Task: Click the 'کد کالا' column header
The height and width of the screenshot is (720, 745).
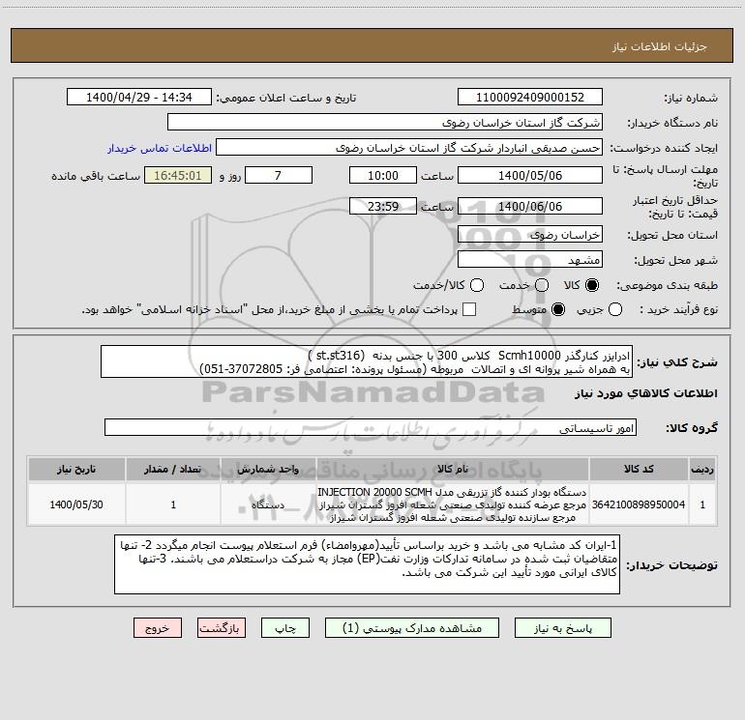Action: (x=639, y=469)
